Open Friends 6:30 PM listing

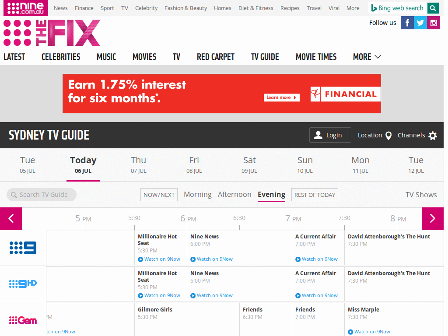252,309
